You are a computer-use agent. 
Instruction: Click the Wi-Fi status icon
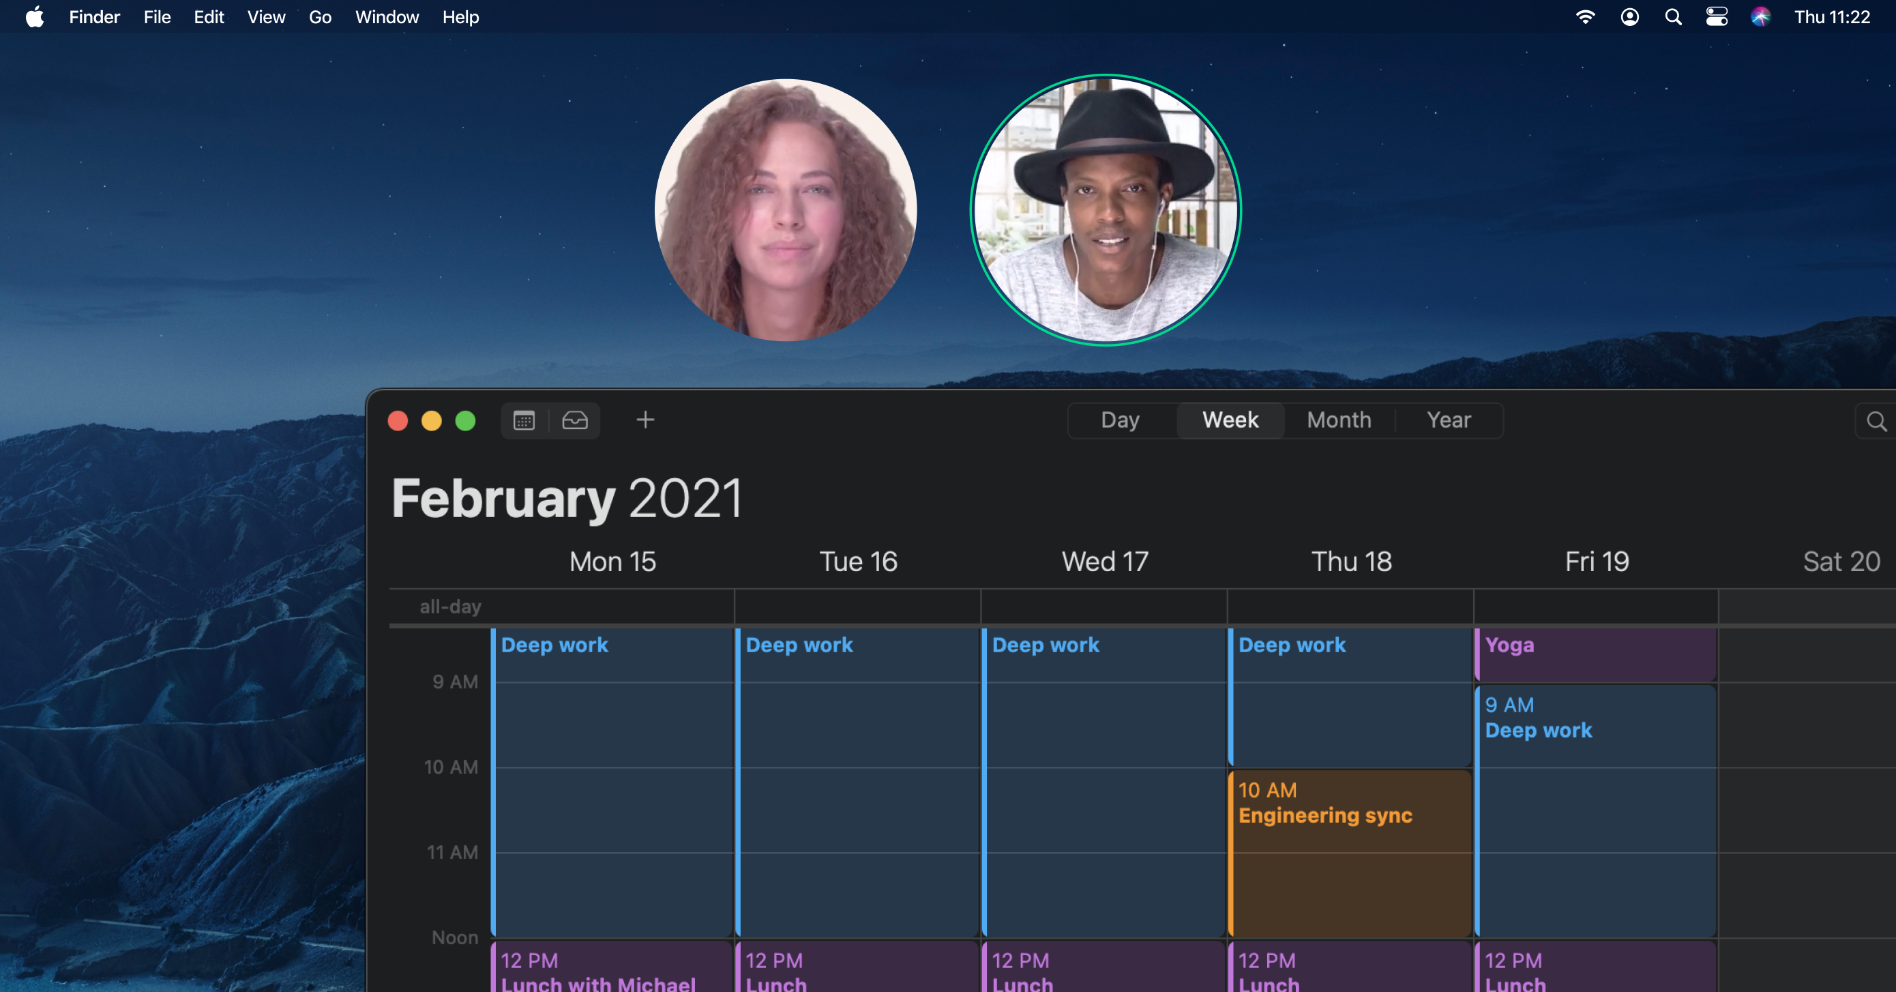coord(1585,17)
